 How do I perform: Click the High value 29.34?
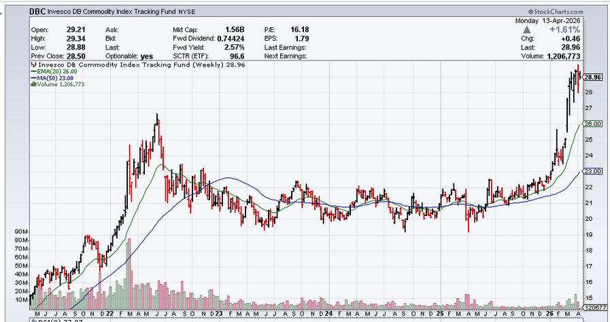click(76, 39)
